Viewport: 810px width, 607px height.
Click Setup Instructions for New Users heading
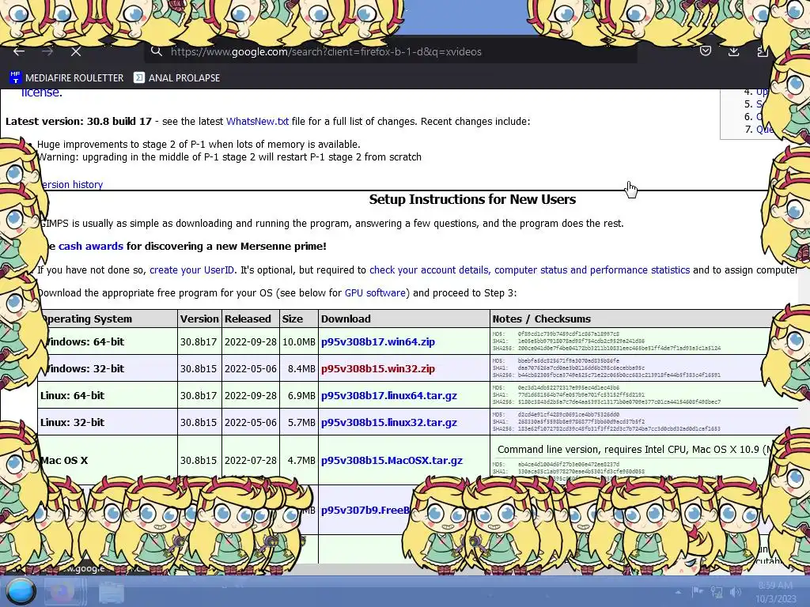472,199
